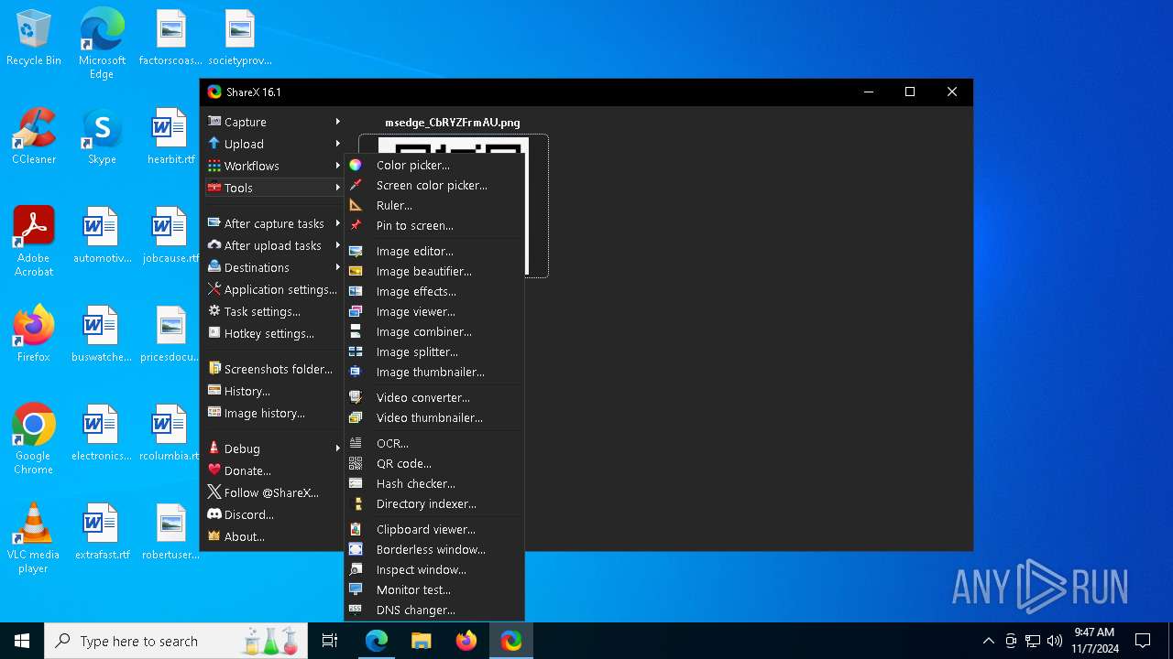This screenshot has height=659, width=1173.
Task: Expand the Upload submenu arrow
Action: point(337,144)
